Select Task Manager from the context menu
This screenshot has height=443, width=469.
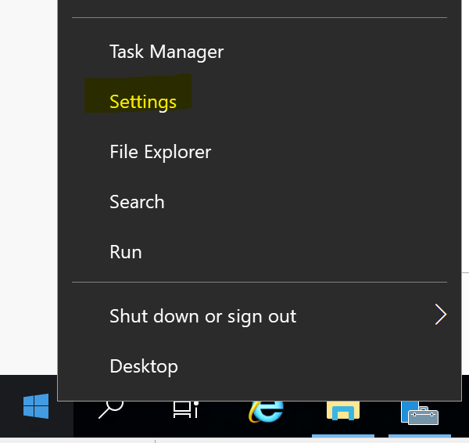tap(166, 52)
